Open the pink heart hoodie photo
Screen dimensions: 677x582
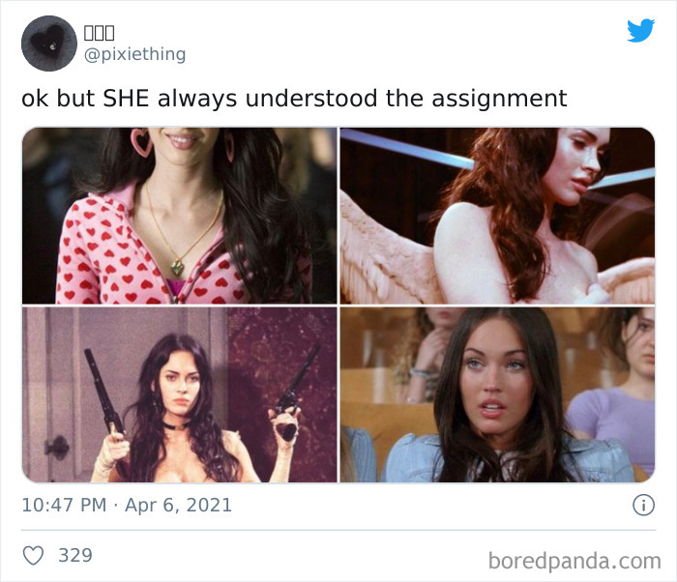[180, 216]
